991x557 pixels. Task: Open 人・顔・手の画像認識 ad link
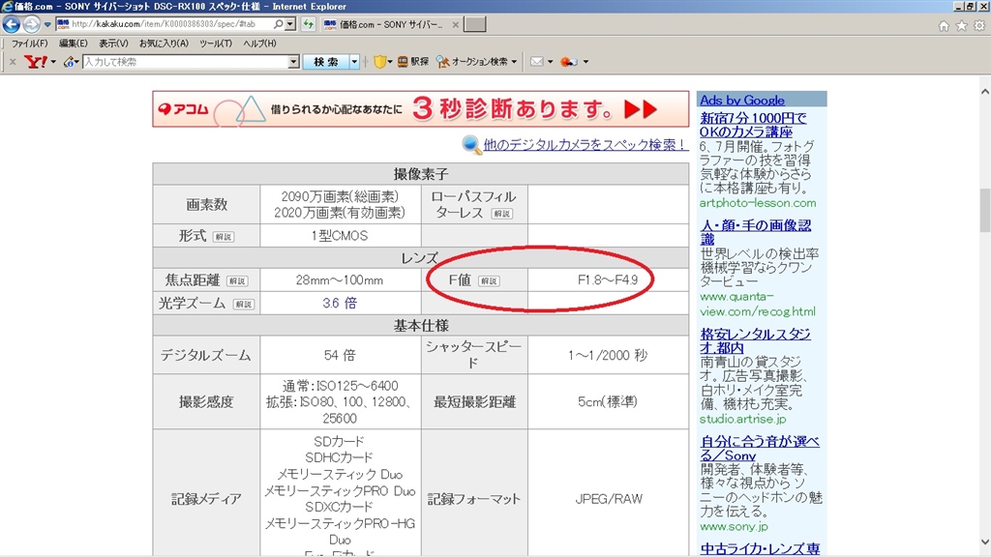pyautogui.click(x=755, y=232)
